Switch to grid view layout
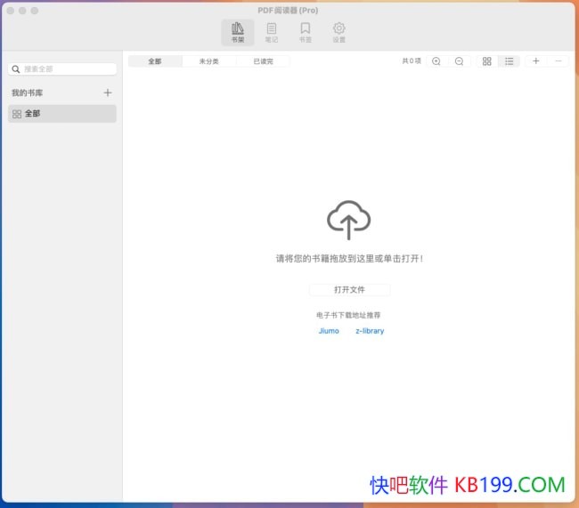579x508 pixels. click(486, 61)
